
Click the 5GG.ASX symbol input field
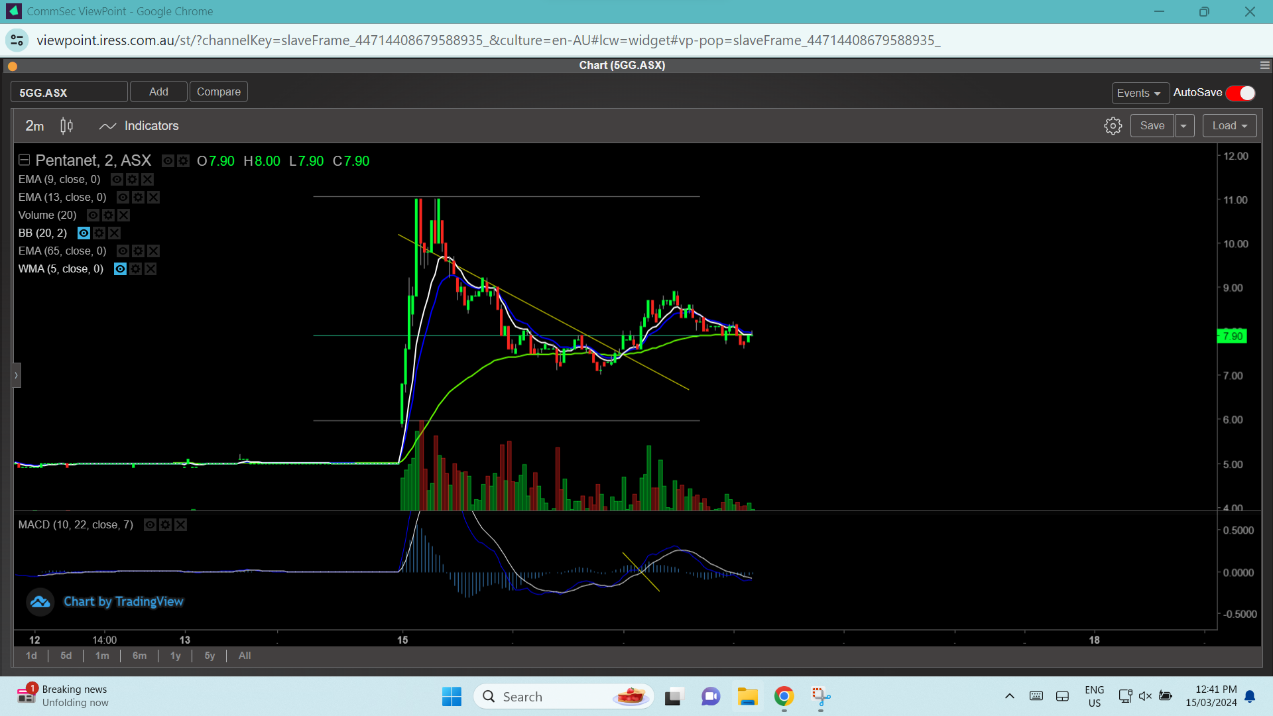(x=69, y=92)
